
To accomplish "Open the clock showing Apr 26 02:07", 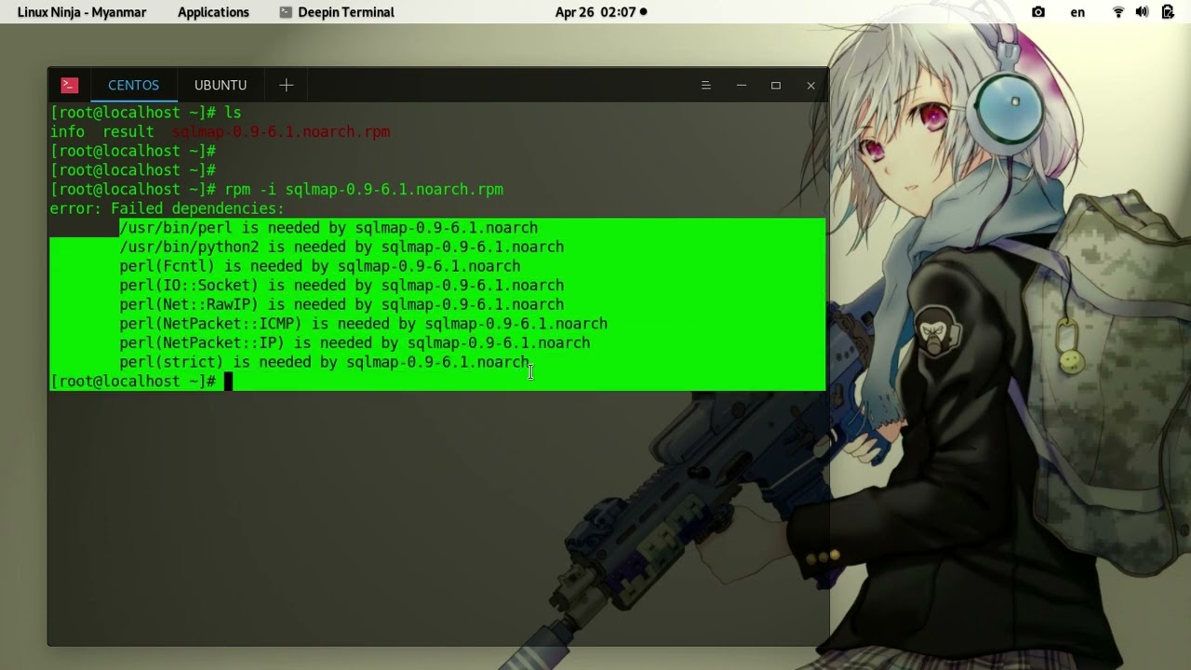I will click(x=601, y=12).
